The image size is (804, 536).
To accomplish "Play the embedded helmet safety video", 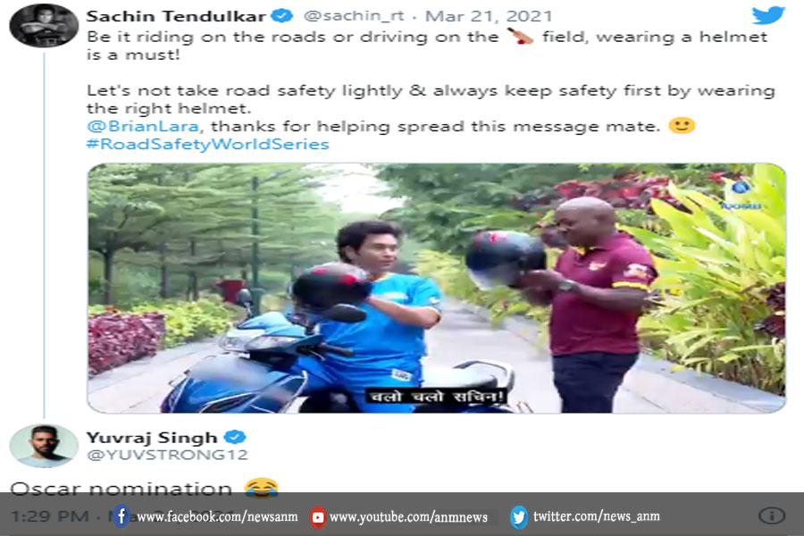I will 436,289.
